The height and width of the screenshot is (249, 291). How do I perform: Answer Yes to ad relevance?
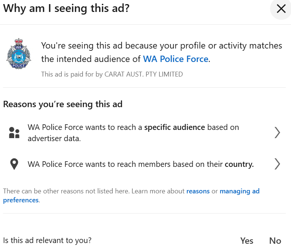coord(247,241)
